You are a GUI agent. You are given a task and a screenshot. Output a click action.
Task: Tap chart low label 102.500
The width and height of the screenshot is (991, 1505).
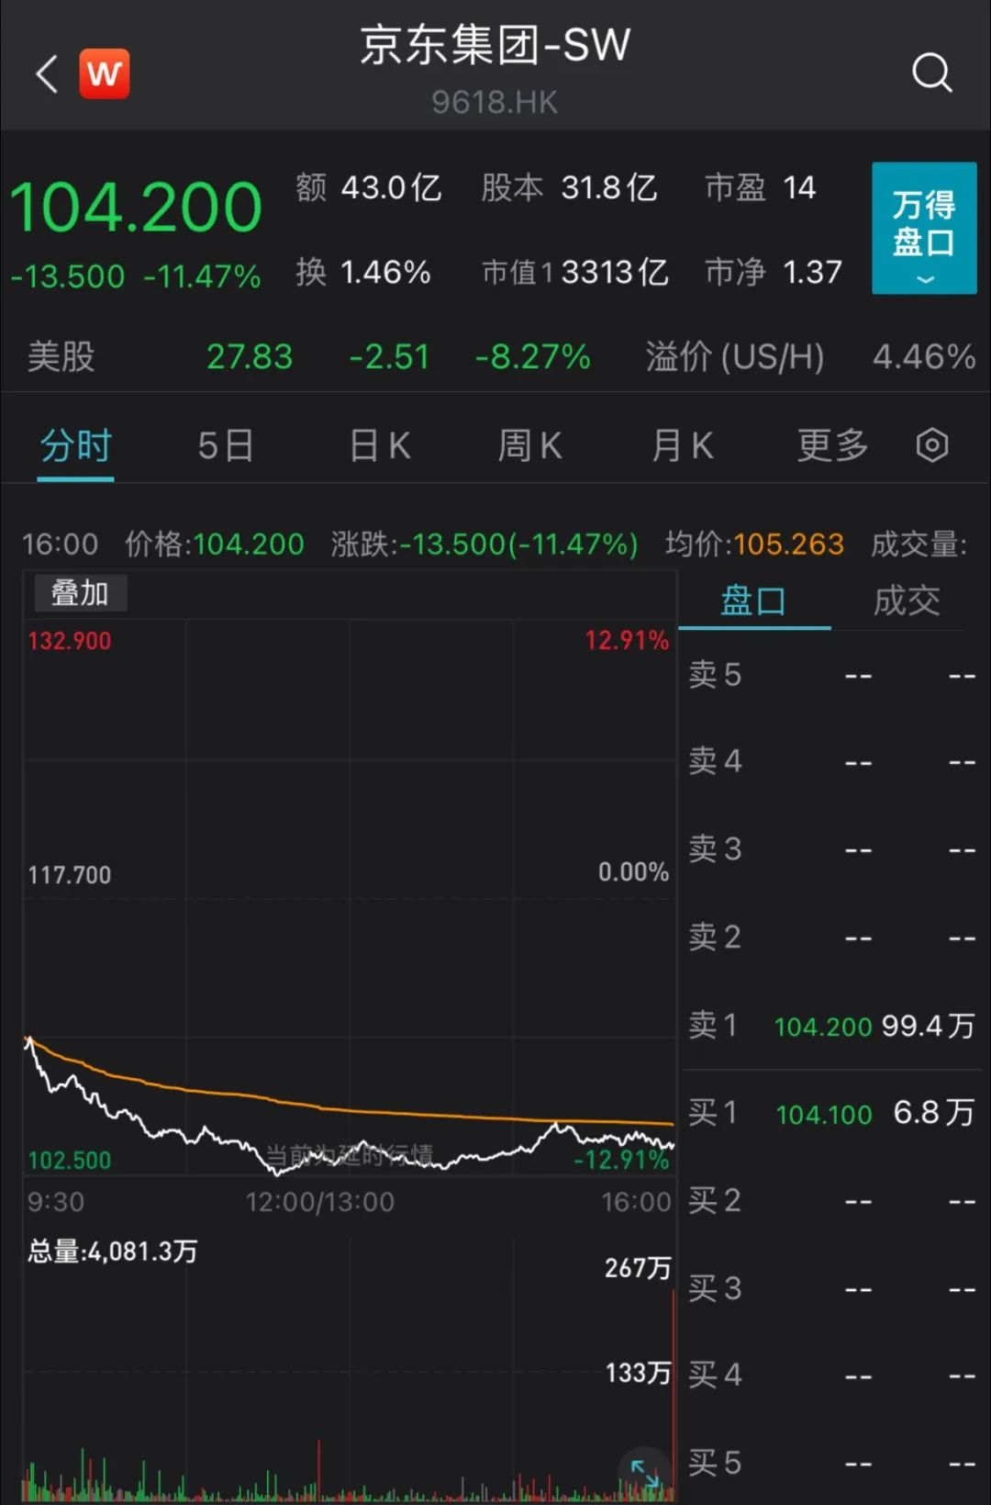tap(70, 1161)
